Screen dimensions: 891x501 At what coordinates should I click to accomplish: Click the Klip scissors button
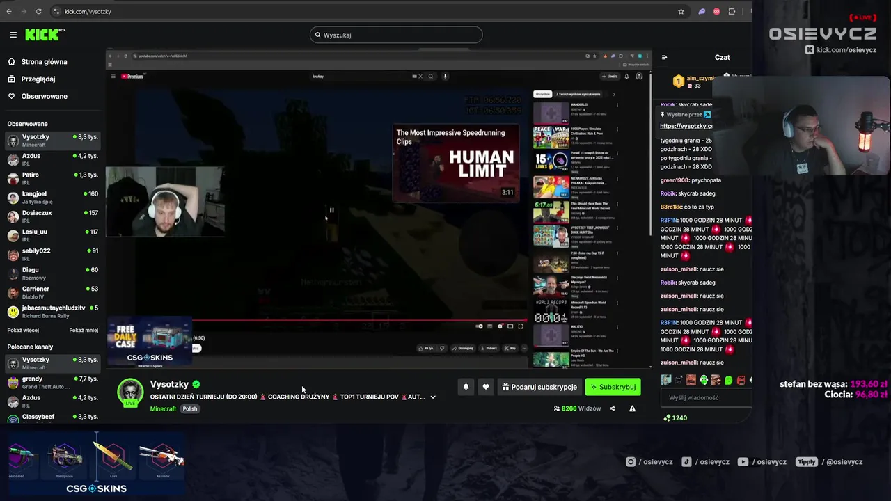[x=512, y=348]
